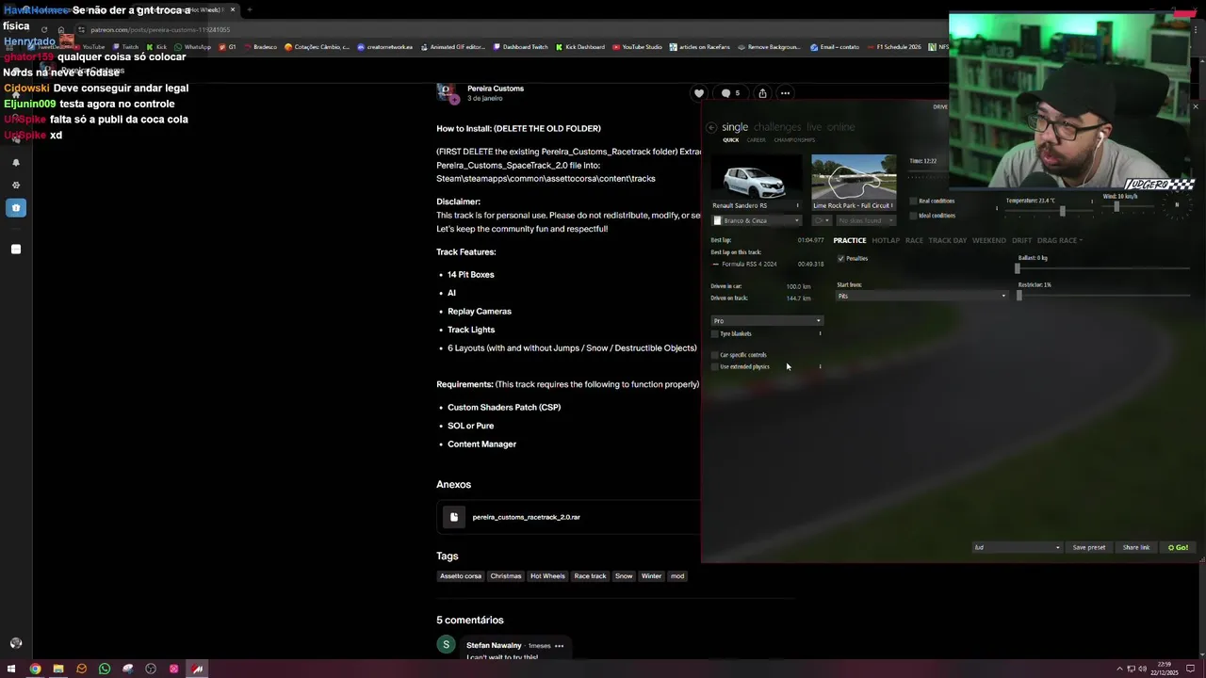Image resolution: width=1206 pixels, height=678 pixels.
Task: Switch to the TRACK DAY mode tab
Action: (x=948, y=240)
